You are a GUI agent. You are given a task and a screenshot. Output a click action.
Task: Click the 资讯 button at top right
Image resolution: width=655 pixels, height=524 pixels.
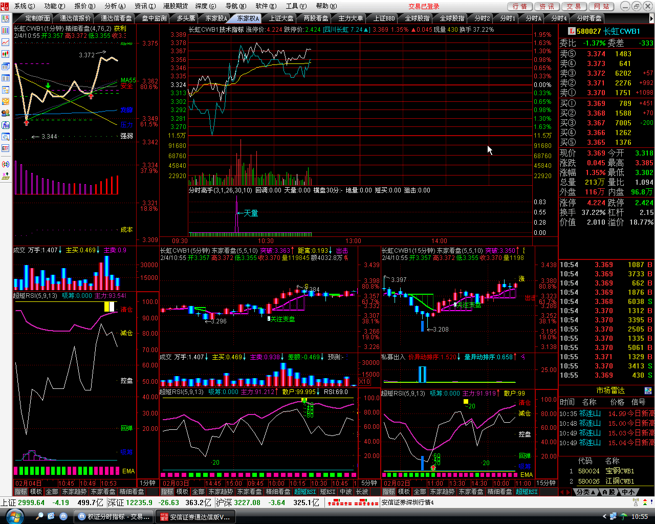(547, 6)
